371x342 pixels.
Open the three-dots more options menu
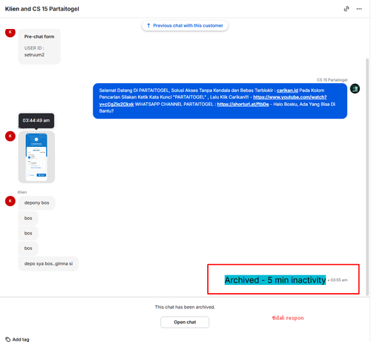pyautogui.click(x=359, y=9)
